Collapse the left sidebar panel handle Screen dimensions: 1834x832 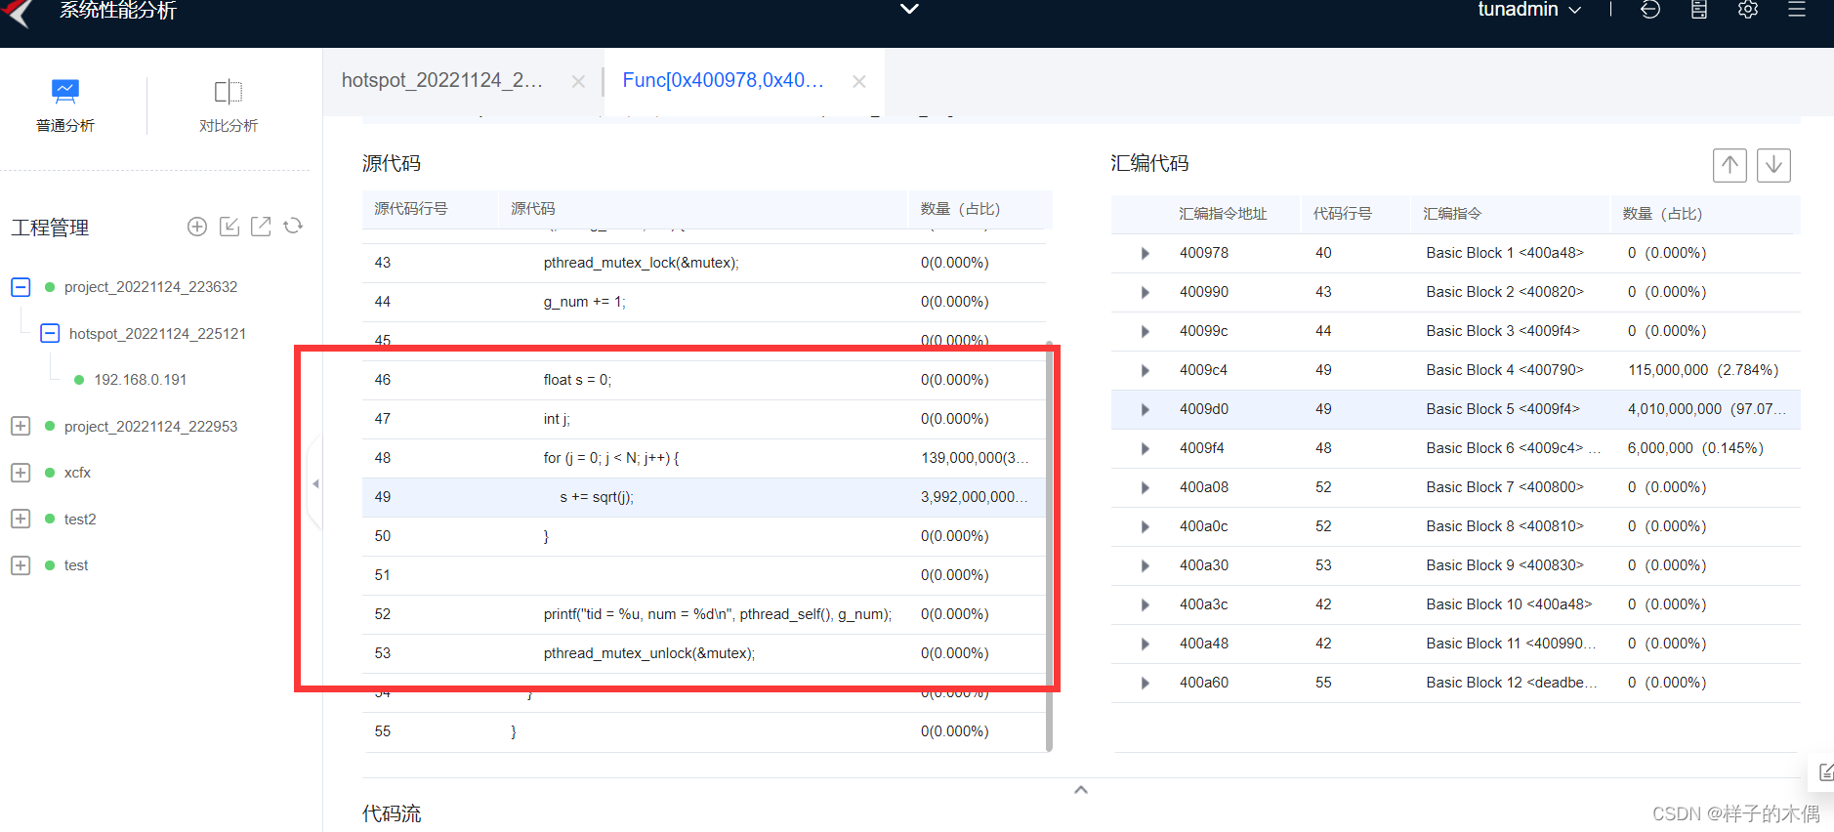[x=314, y=483]
